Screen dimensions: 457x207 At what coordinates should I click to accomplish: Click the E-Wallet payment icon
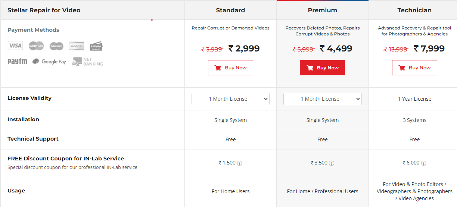(x=96, y=46)
